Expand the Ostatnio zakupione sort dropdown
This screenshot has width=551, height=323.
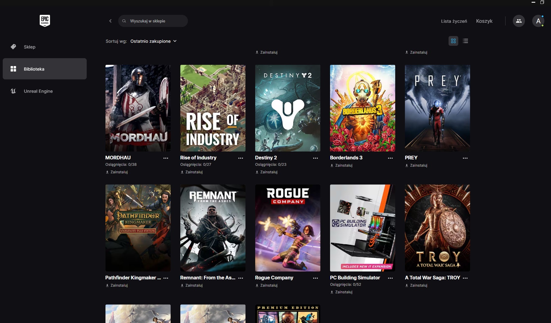coord(153,41)
